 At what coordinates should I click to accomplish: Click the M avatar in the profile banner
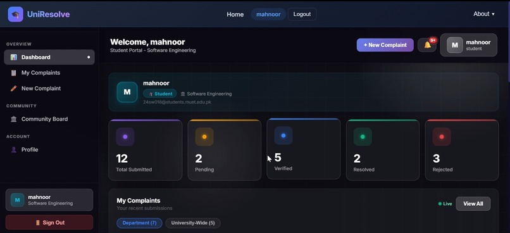[127, 92]
